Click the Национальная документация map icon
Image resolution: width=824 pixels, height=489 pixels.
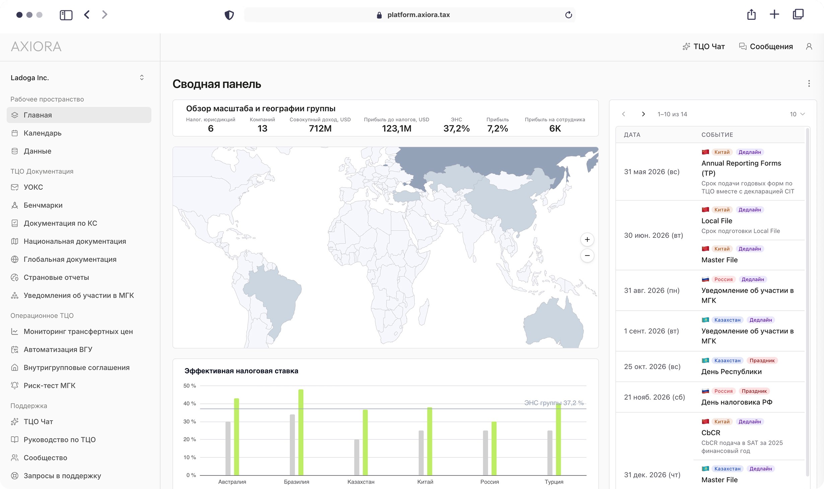pos(14,241)
